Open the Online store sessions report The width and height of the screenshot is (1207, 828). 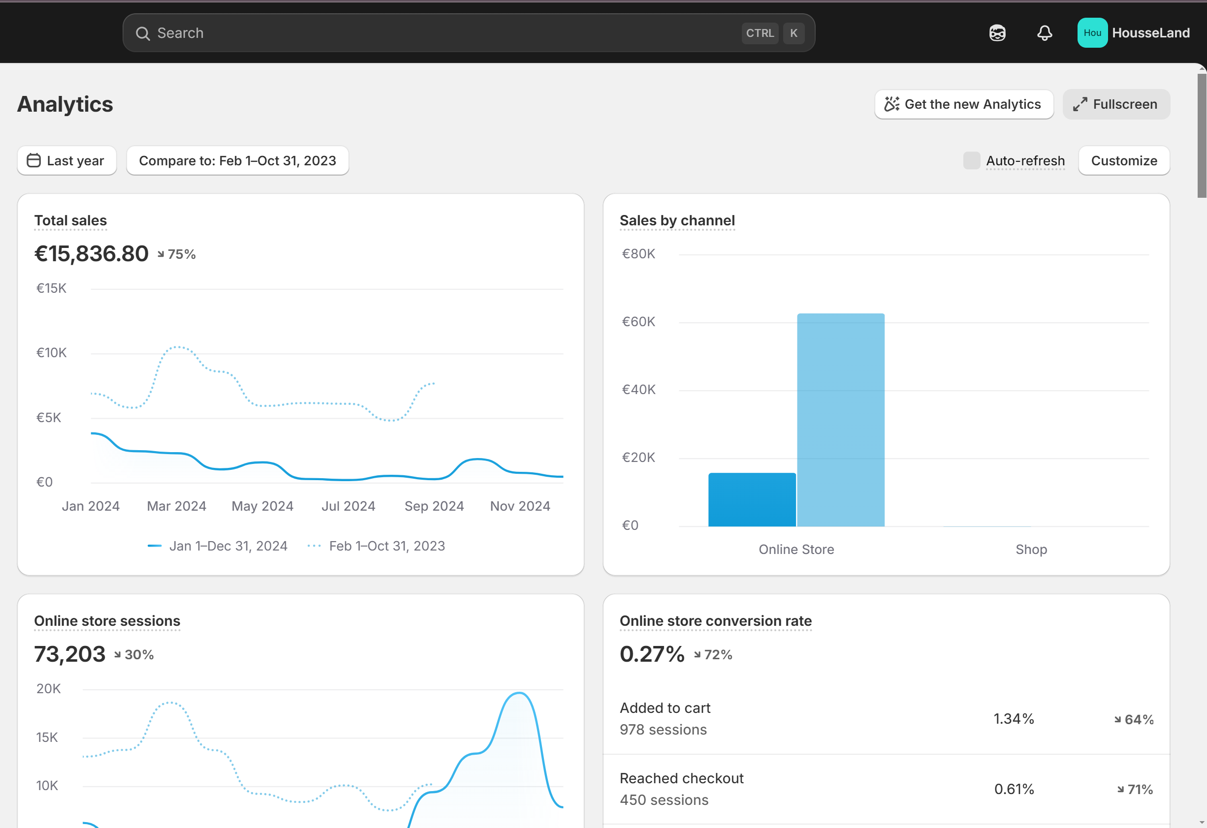point(107,621)
